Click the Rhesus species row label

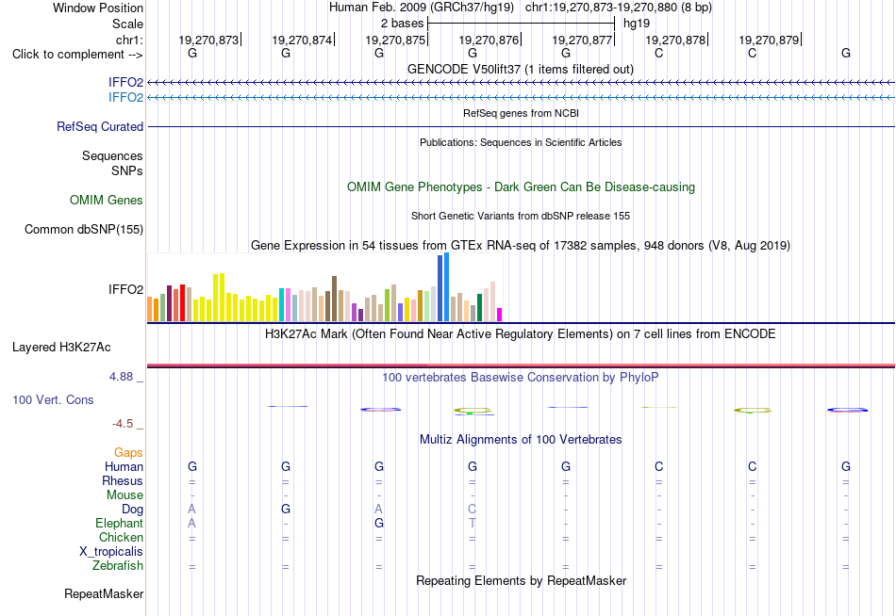pyautogui.click(x=123, y=480)
